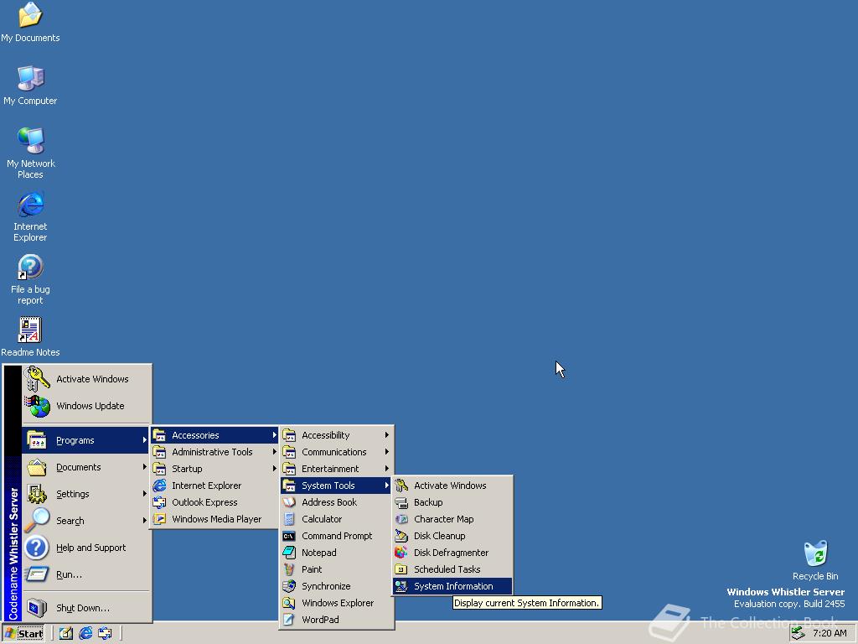
Task: Choose Shut Down... from Start menu
Action: (x=86, y=608)
